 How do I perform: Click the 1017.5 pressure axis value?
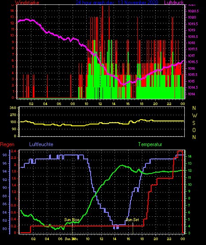(193, 49)
